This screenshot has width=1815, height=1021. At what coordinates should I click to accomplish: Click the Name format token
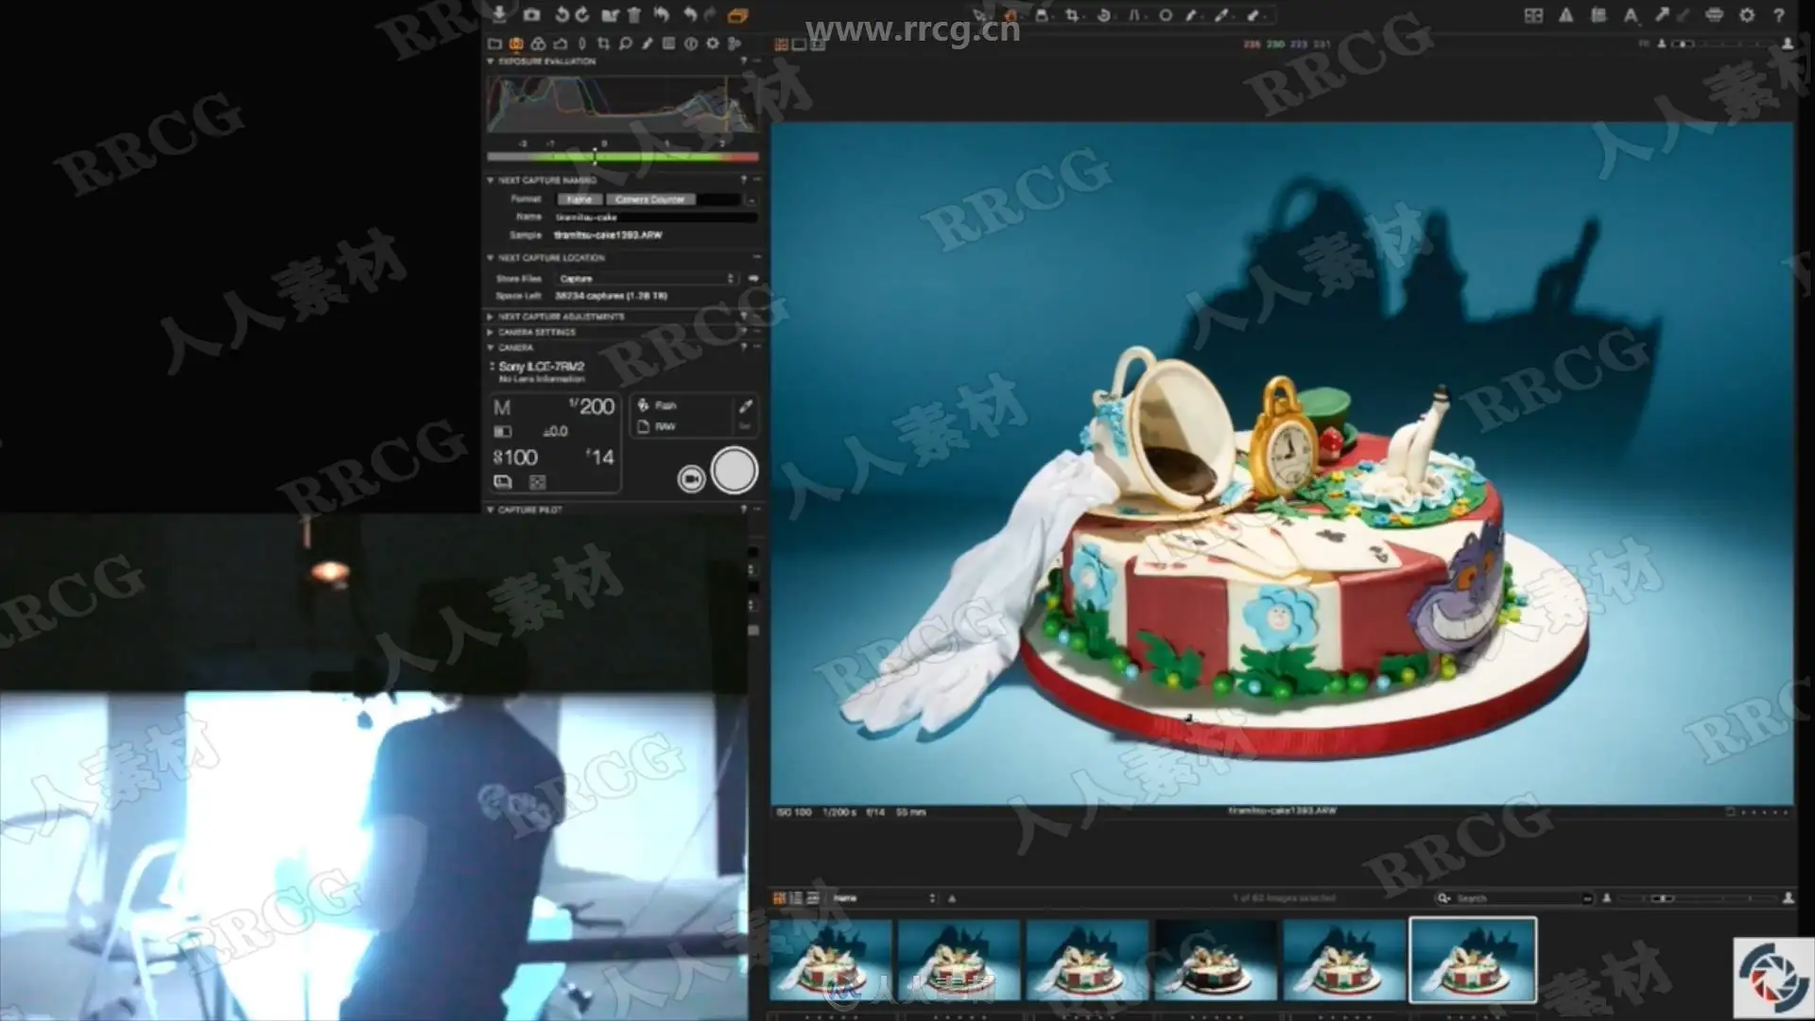click(x=579, y=199)
